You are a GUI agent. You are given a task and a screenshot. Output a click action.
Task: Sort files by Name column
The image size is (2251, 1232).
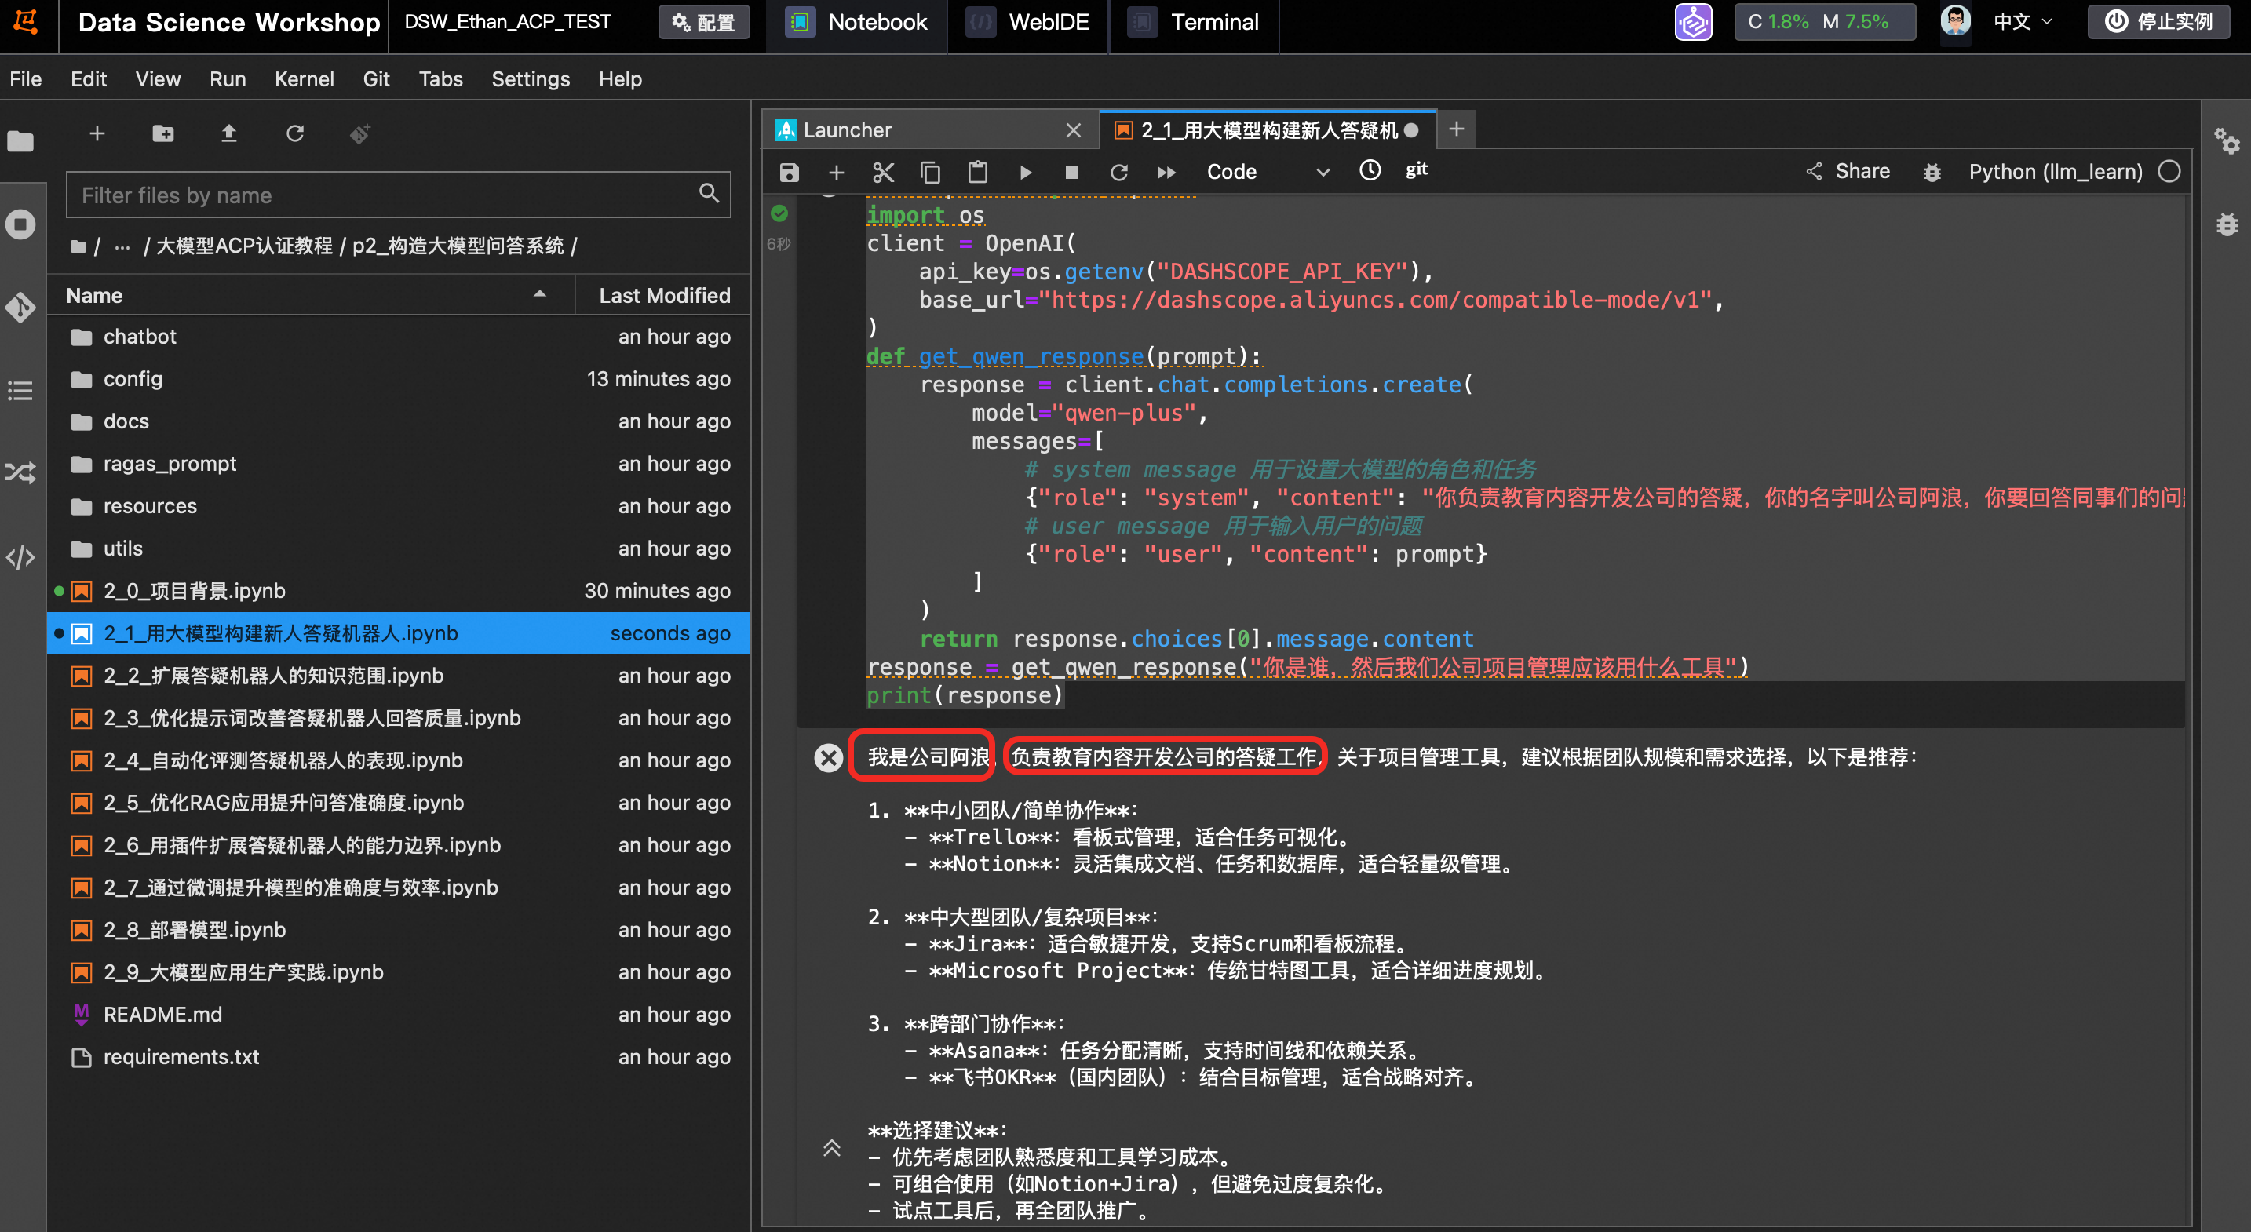[311, 295]
